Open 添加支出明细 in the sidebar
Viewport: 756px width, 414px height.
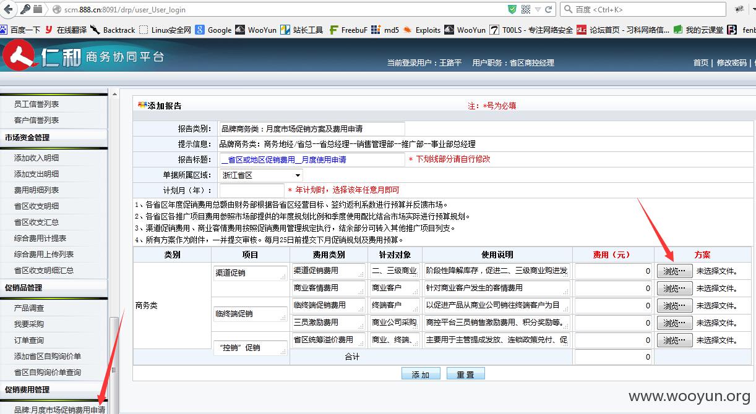coord(37,174)
